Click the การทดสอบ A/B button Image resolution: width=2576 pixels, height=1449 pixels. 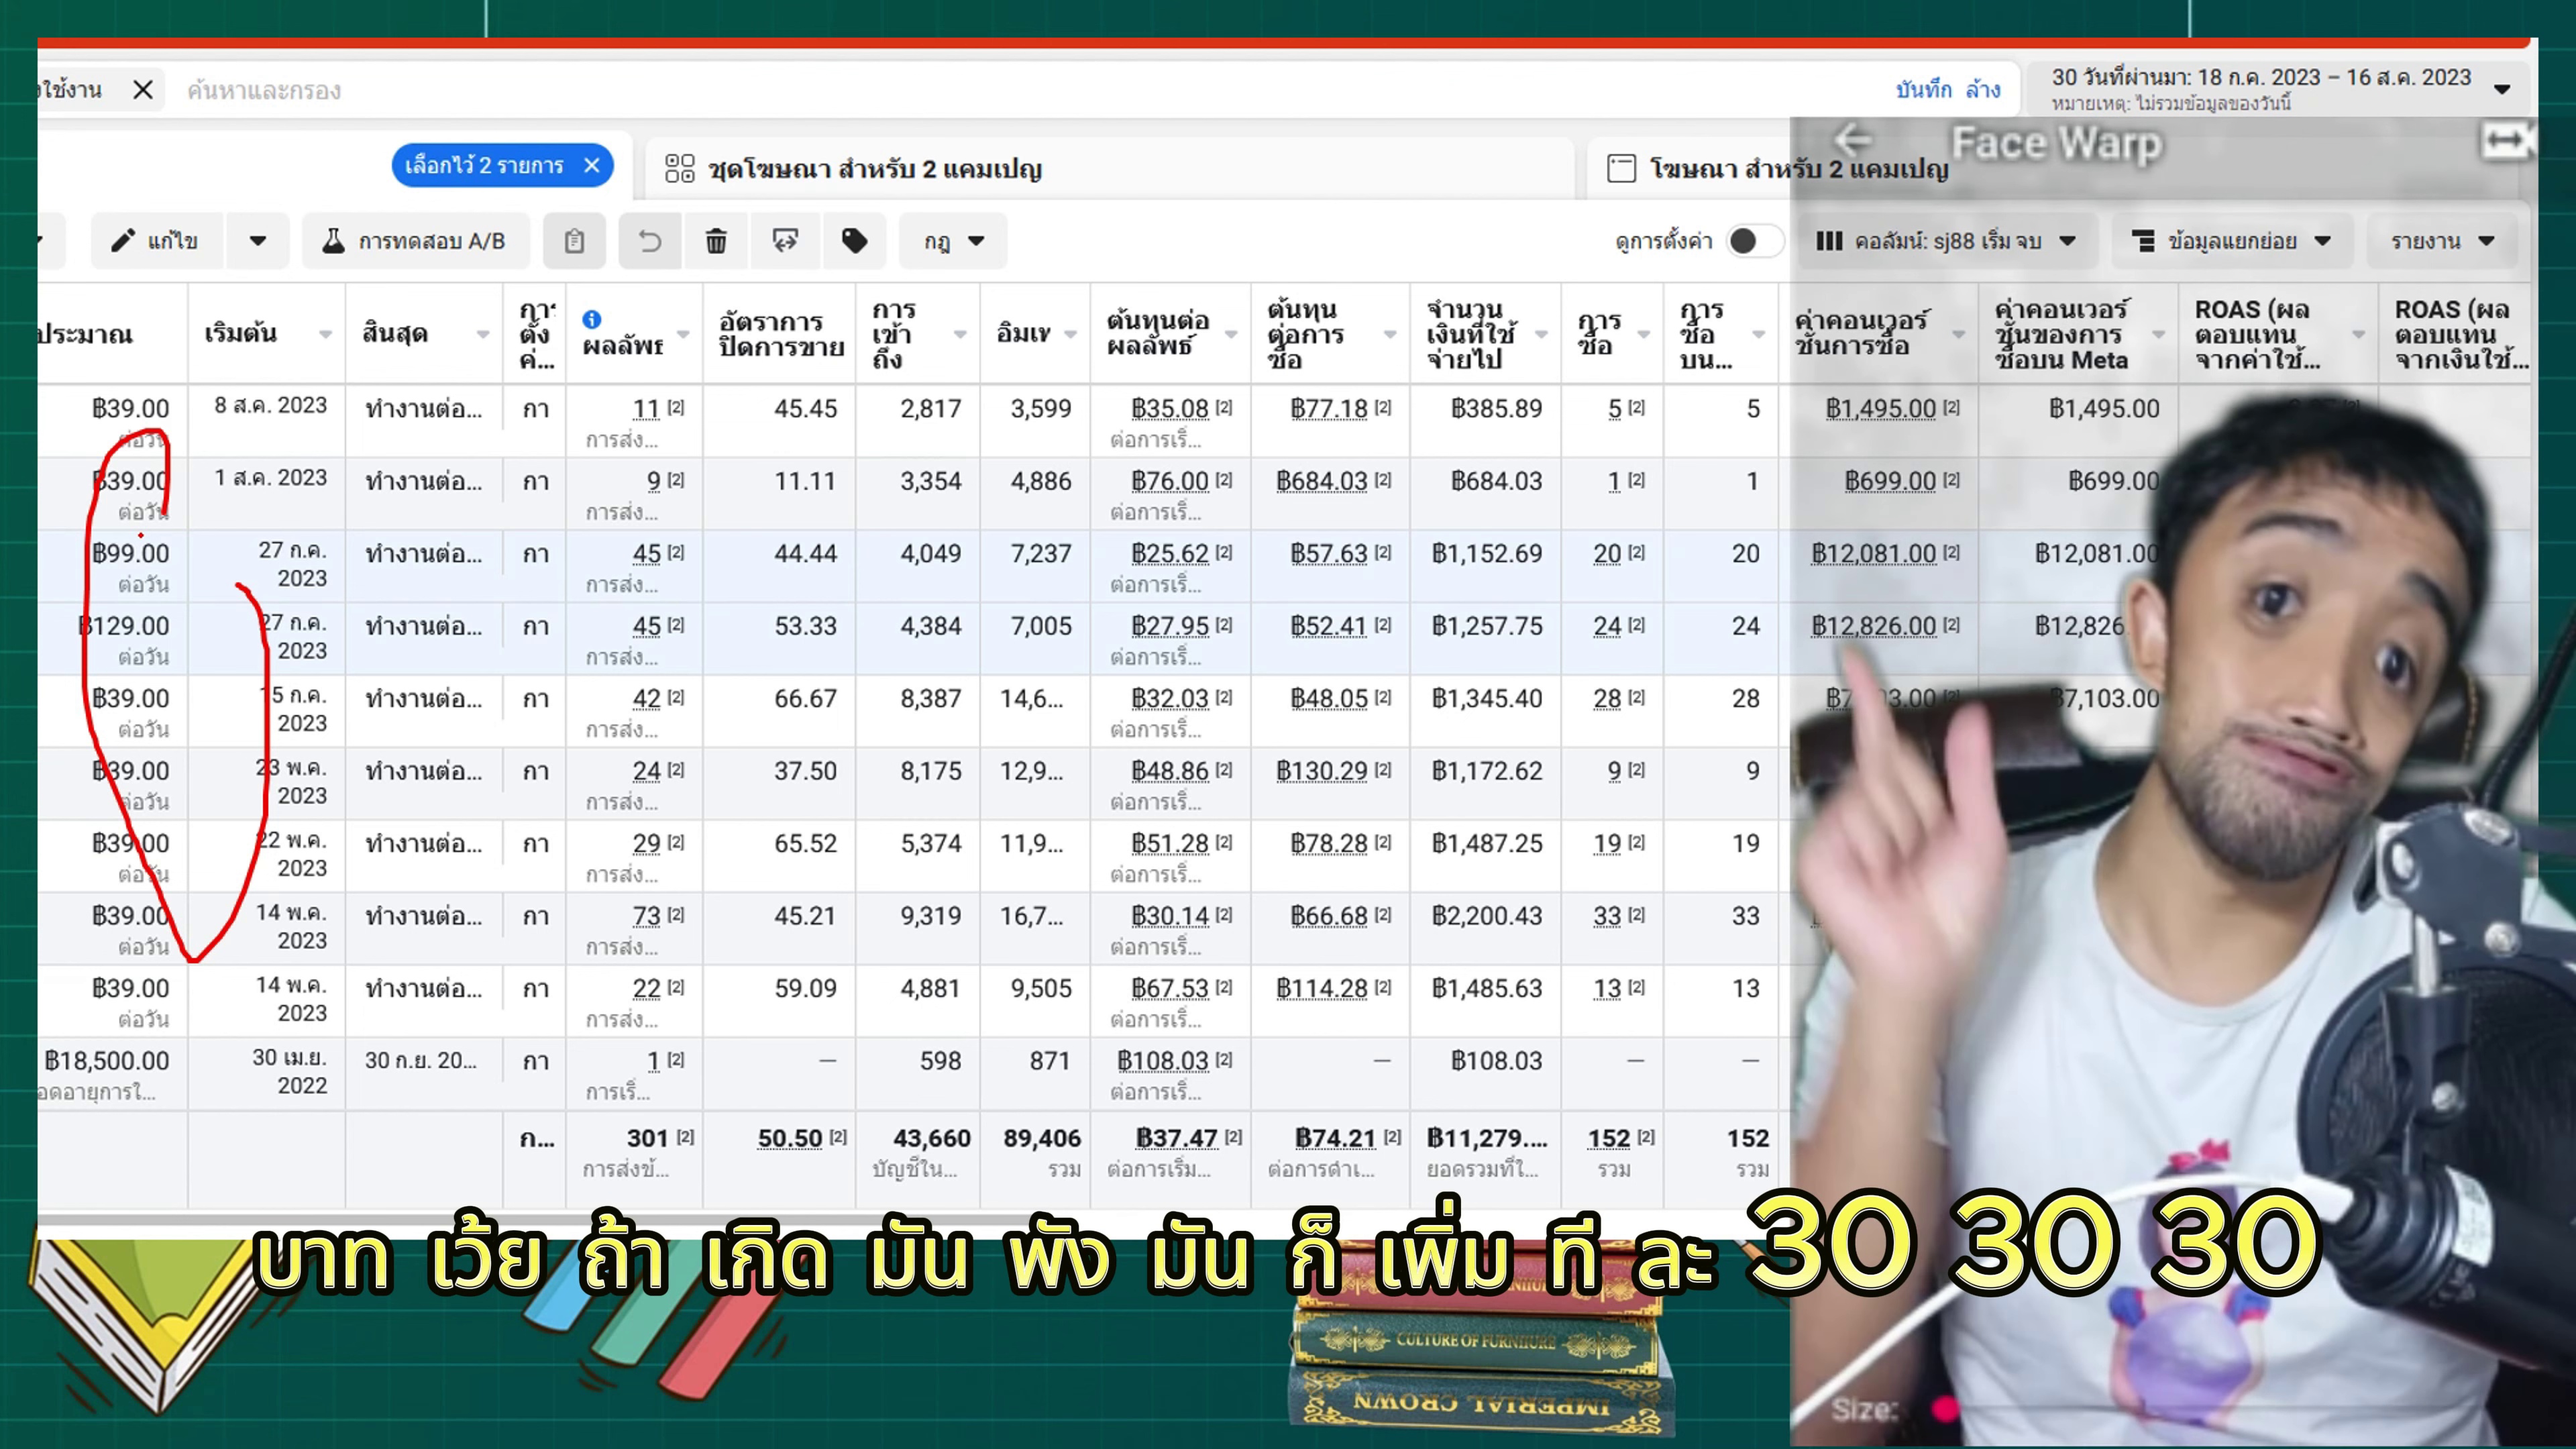tap(415, 241)
